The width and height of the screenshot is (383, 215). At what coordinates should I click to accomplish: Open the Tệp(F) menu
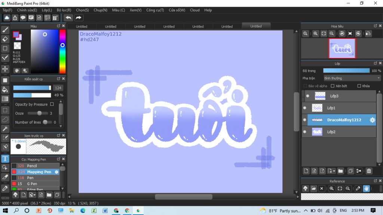(x=7, y=10)
